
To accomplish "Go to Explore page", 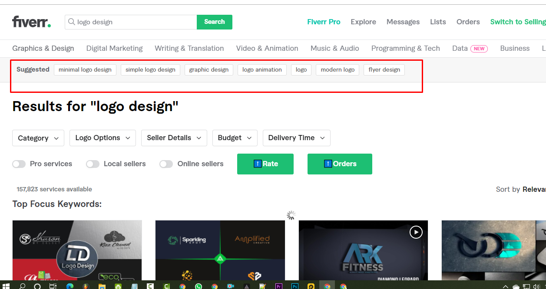I will pos(364,22).
